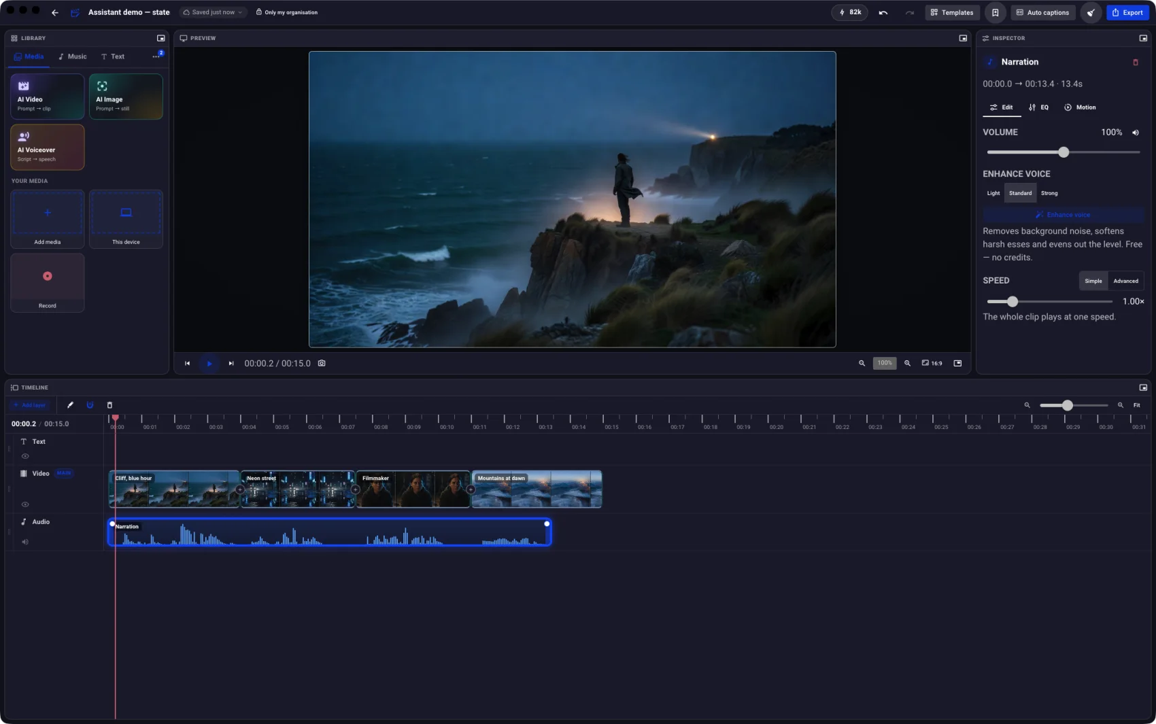Delete selection with the timeline trash icon
This screenshot has height=724, width=1156.
(109, 405)
